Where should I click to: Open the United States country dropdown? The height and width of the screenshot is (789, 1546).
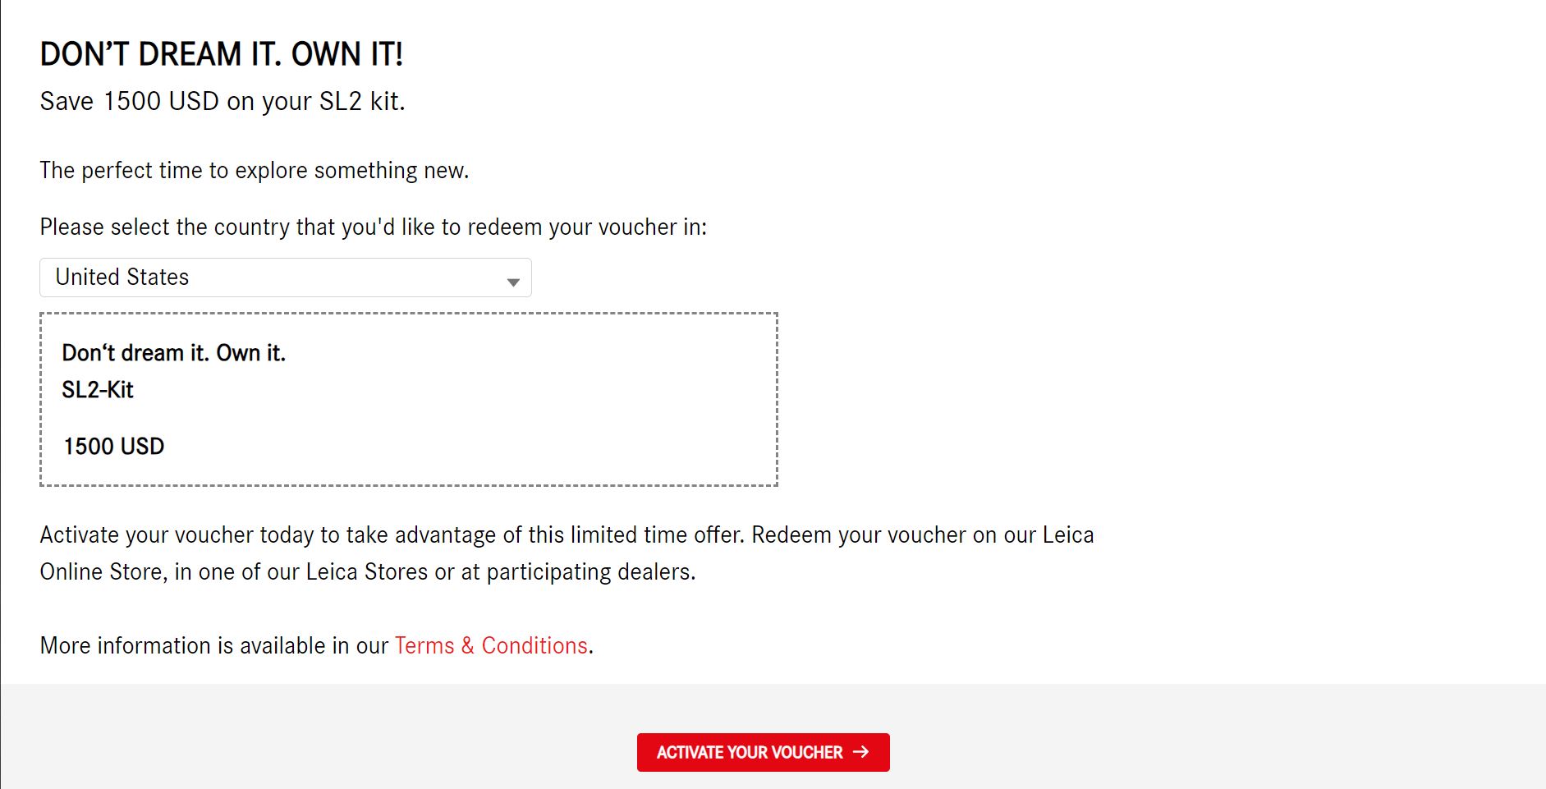[286, 278]
